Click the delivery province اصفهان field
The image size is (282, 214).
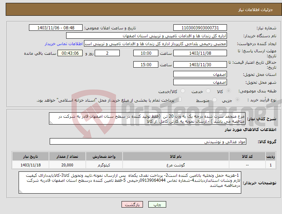point(200,74)
